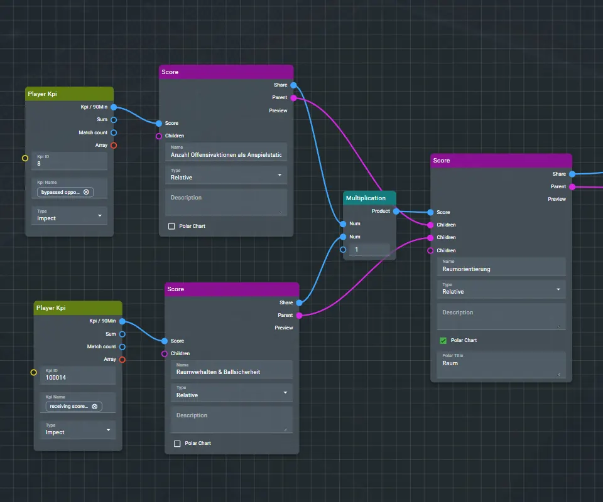The width and height of the screenshot is (603, 502).
Task: Open Type dropdown of Anzahl Offensivaktionen Score node
Action: [x=226, y=175]
